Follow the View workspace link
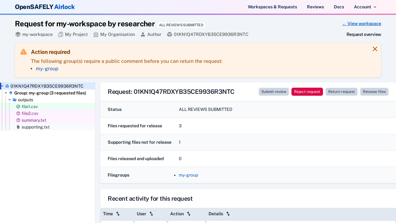396x223 pixels. tap(361, 24)
